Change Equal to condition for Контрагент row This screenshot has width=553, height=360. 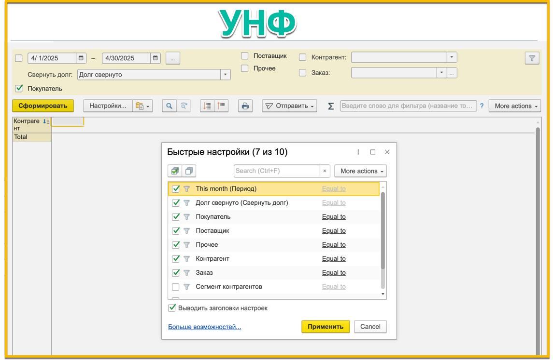[x=334, y=259]
